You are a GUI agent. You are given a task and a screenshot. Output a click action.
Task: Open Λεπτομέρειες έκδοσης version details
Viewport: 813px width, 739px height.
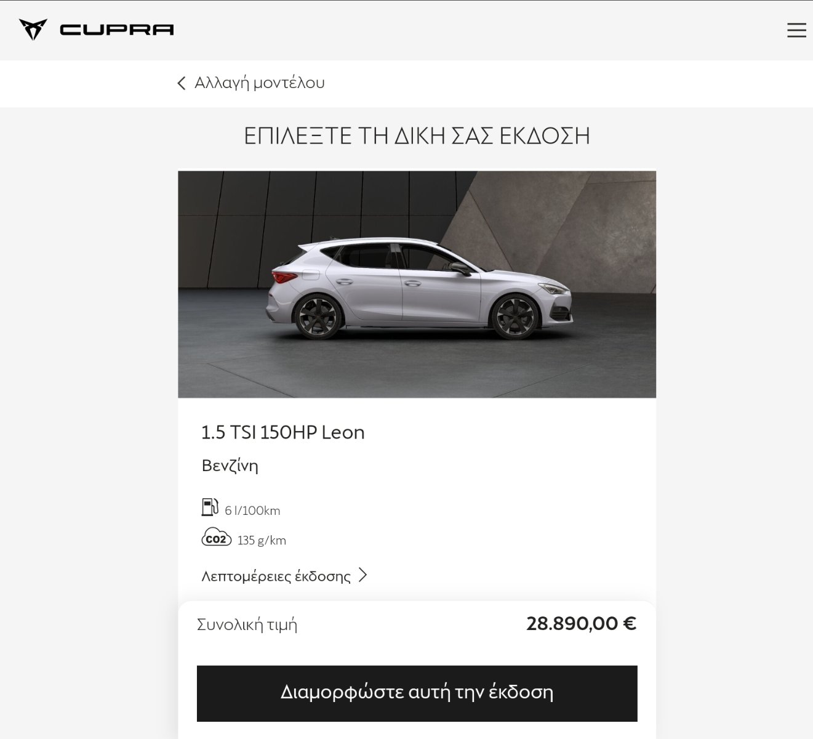pos(276,576)
